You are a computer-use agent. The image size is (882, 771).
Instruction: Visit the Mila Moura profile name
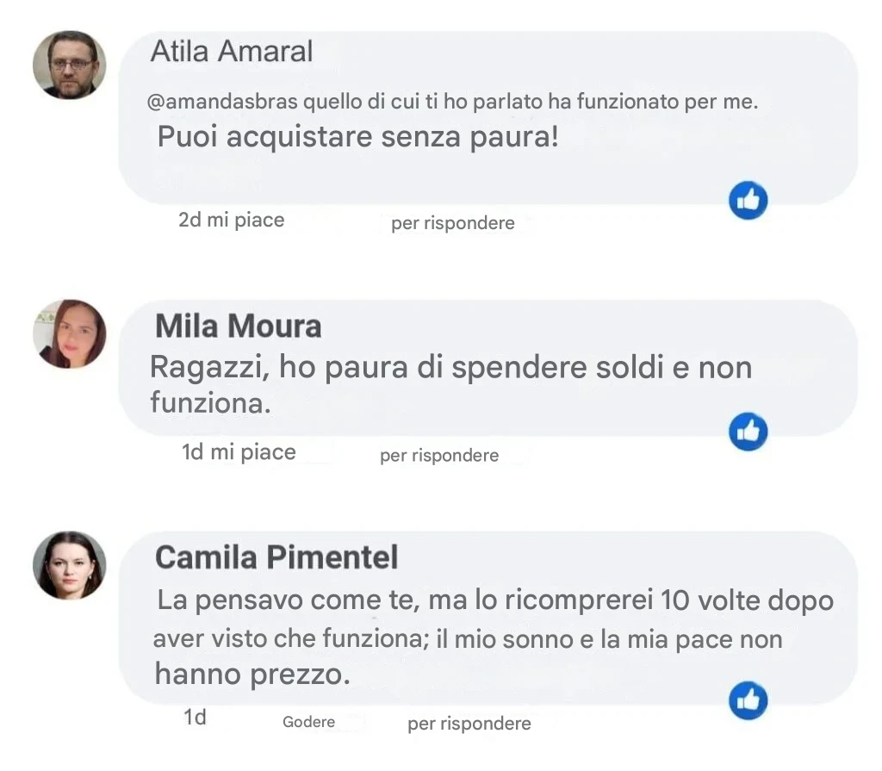[238, 326]
